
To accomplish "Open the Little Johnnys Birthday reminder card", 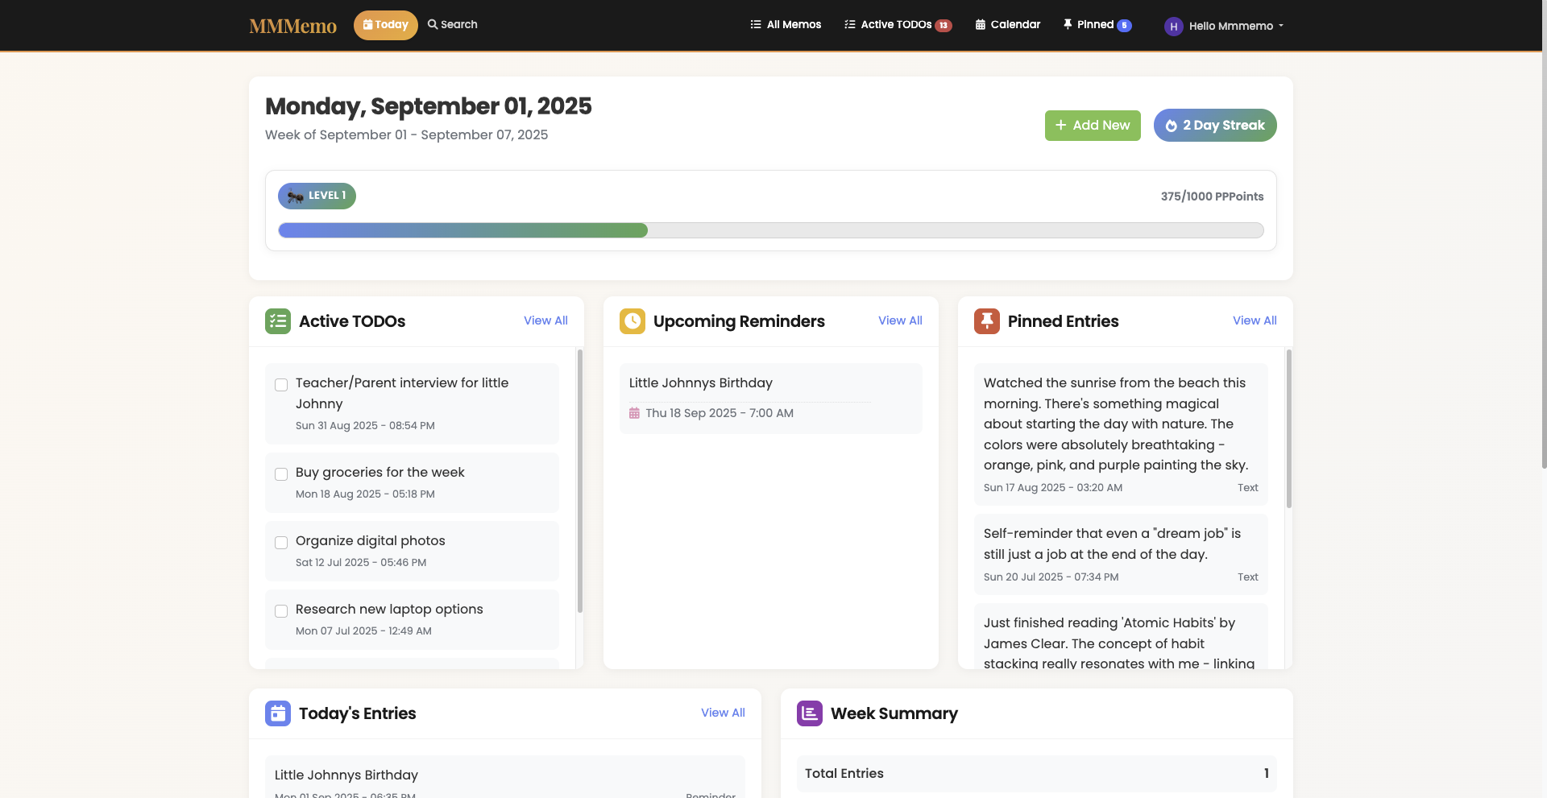I will click(x=771, y=399).
